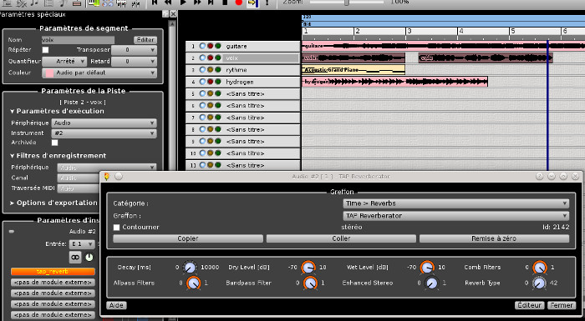
Task: Click the Editer button next to Nom
Action: tap(145, 40)
